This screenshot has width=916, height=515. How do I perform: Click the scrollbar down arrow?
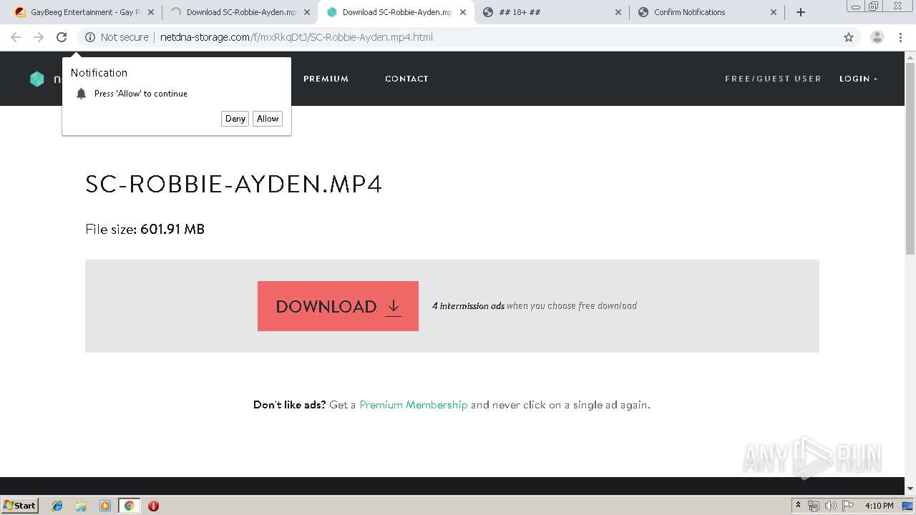coord(910,489)
